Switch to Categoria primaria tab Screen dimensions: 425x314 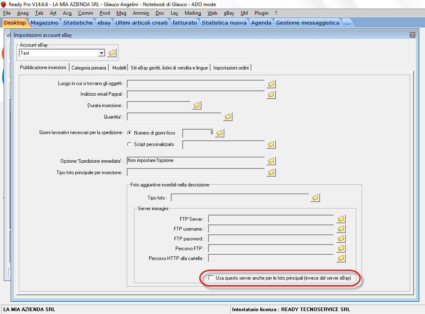point(89,68)
